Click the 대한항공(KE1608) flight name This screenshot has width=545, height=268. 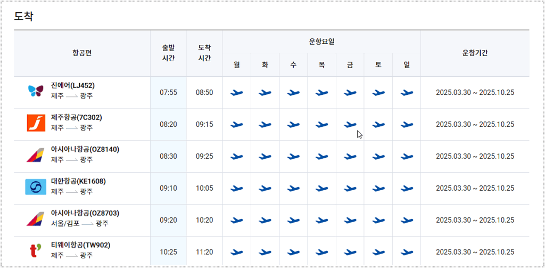click(x=78, y=181)
